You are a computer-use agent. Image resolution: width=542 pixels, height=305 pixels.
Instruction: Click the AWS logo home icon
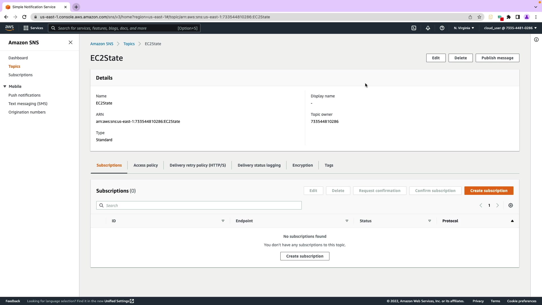tap(9, 28)
